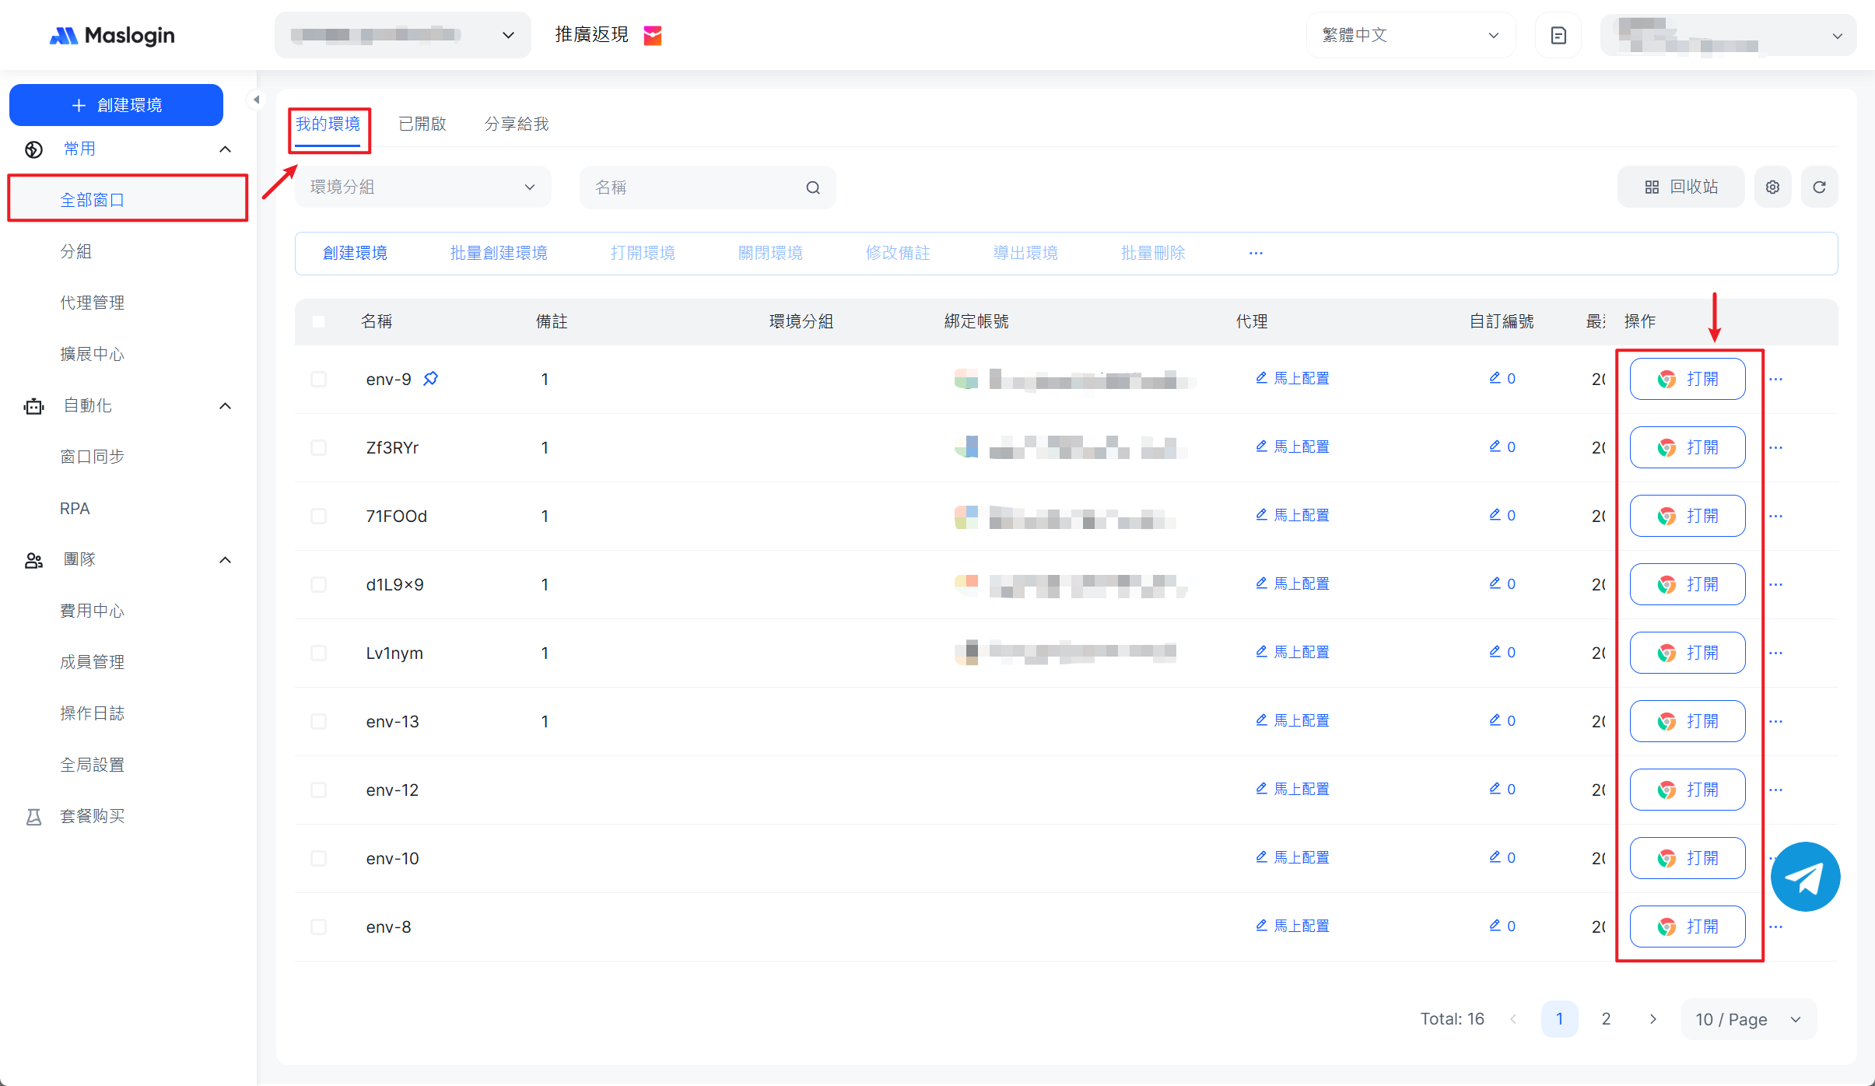Click the refresh list icon
Image resolution: width=1875 pixels, height=1086 pixels.
pos(1819,187)
